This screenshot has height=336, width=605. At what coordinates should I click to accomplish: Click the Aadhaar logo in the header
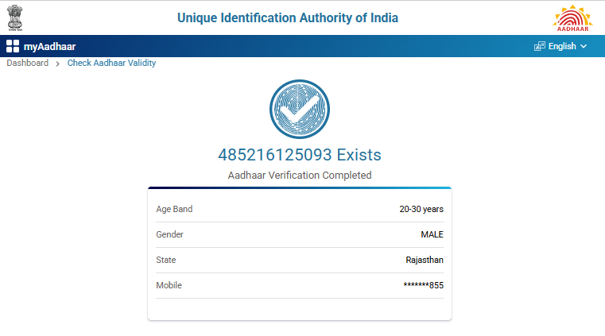pyautogui.click(x=572, y=17)
